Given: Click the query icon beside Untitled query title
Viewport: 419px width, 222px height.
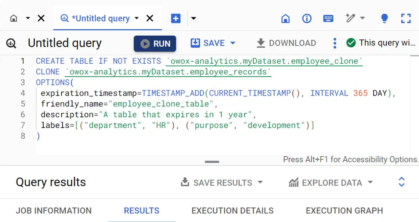Looking at the screenshot, I should [11, 43].
